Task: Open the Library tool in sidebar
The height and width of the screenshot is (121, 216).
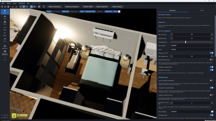Action: (x=5, y=47)
